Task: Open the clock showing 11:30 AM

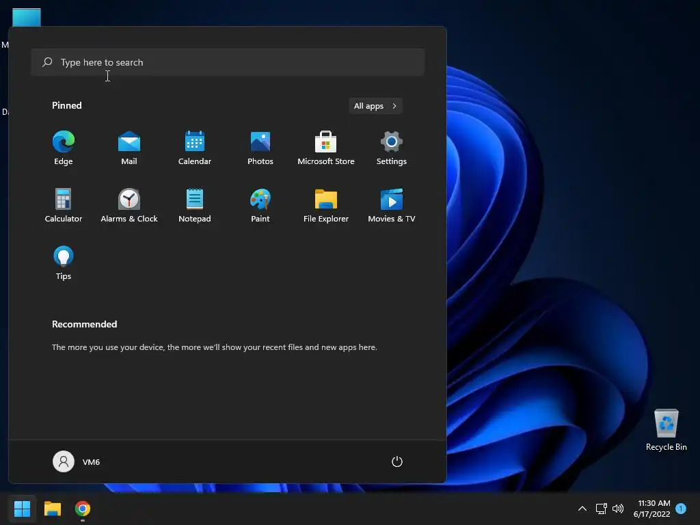Action: pyautogui.click(x=651, y=509)
